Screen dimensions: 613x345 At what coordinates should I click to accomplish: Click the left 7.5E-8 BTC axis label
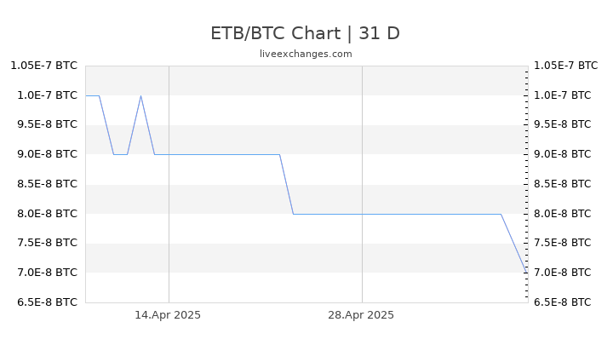coord(48,243)
